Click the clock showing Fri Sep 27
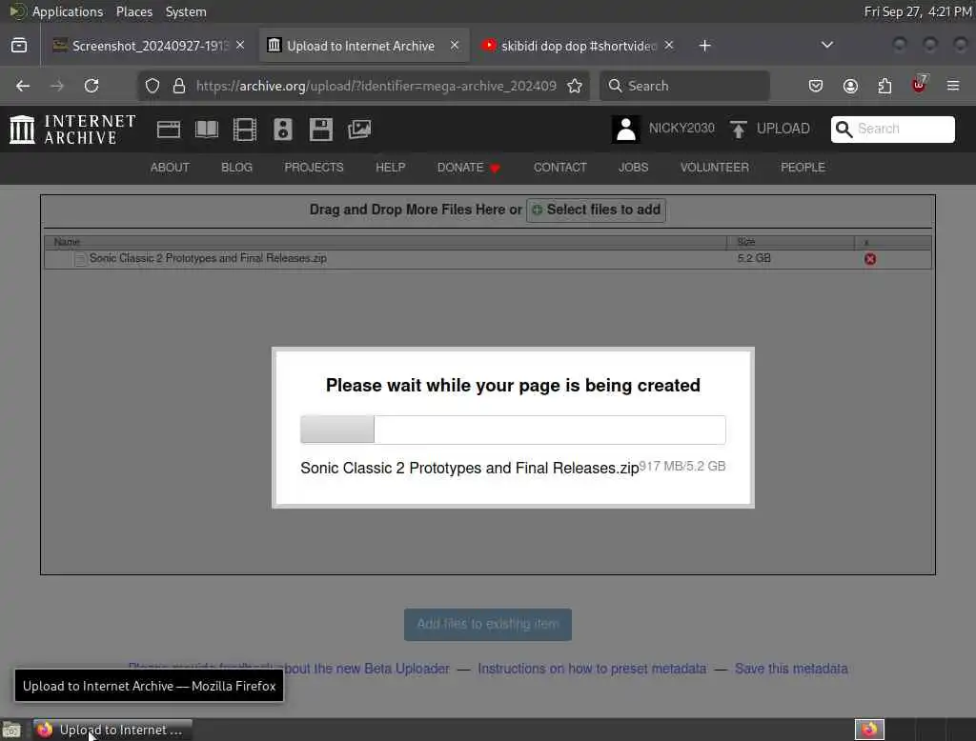 (x=918, y=11)
